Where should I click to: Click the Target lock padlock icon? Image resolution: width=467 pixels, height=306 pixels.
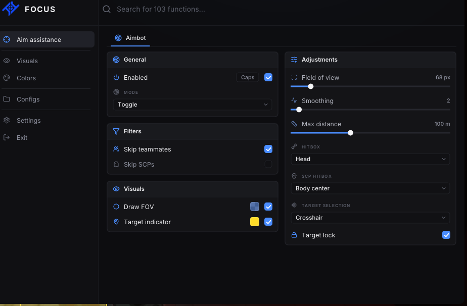click(294, 235)
